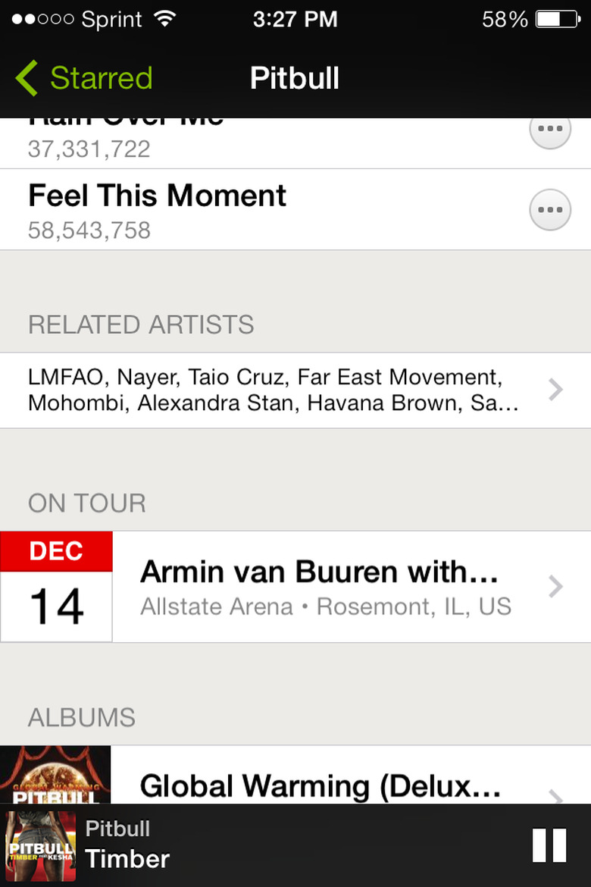591x887 pixels.
Task: Tap the Pitbull title in navigation bar
Action: 295,78
